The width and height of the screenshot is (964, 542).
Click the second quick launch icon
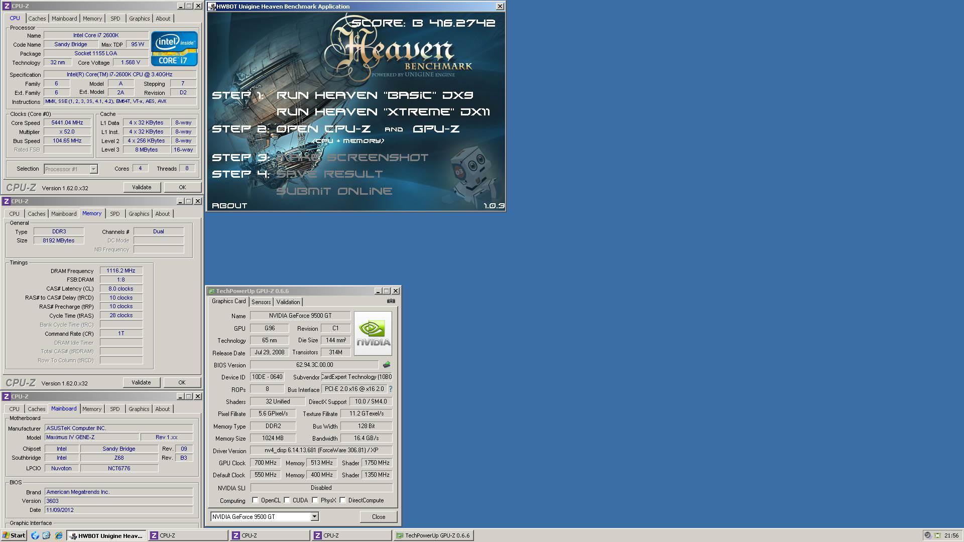pyautogui.click(x=46, y=535)
